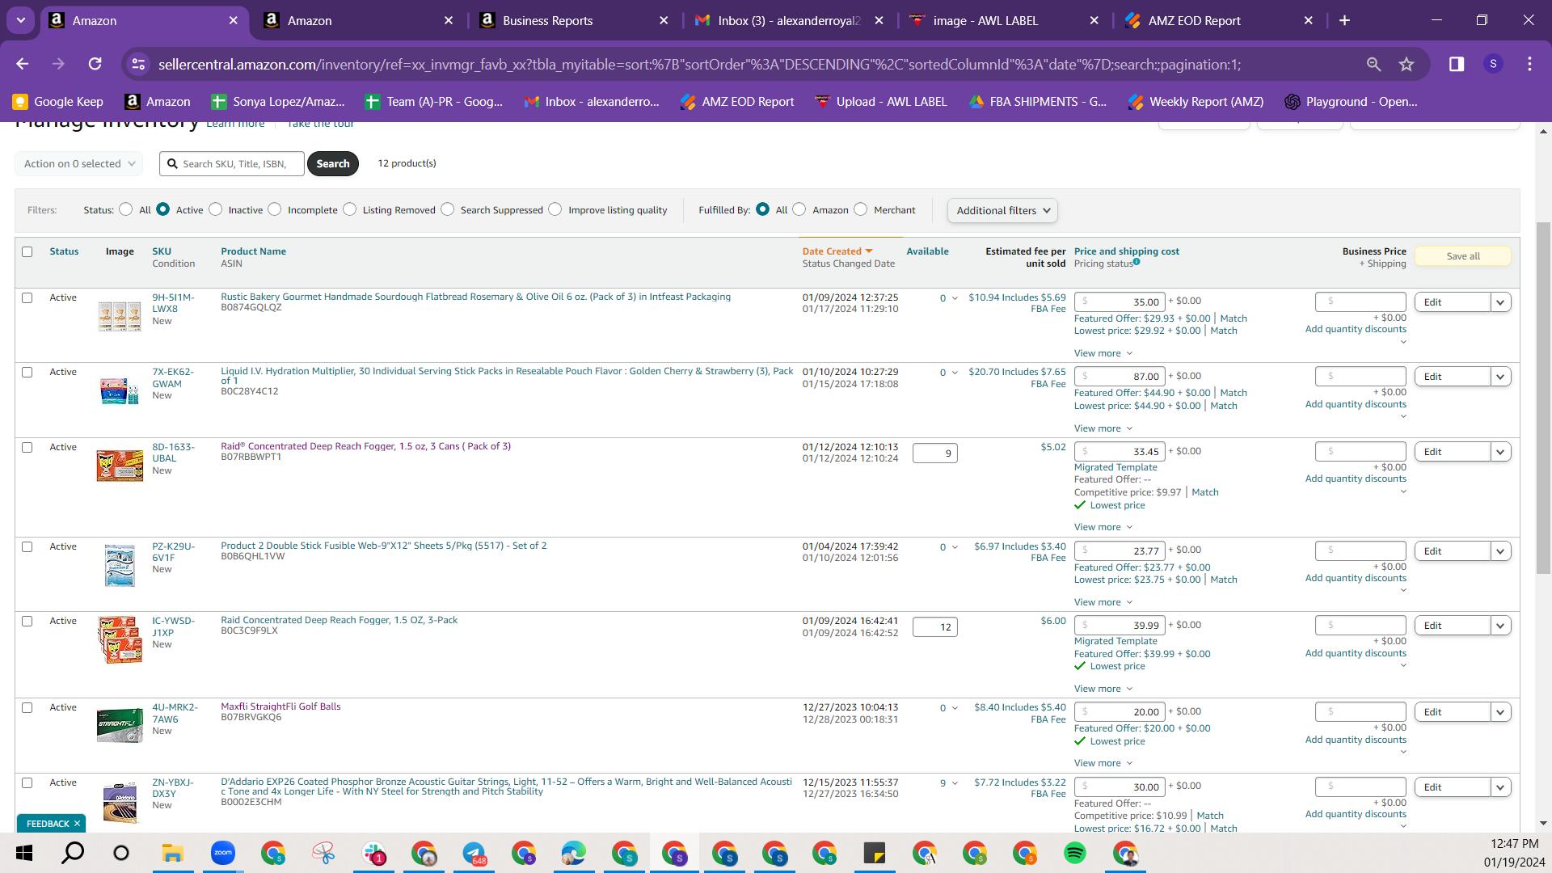Open Spotify from the taskbar
Image resolution: width=1552 pixels, height=873 pixels.
(1074, 853)
